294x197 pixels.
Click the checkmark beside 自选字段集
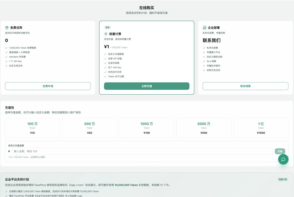pos(105,63)
